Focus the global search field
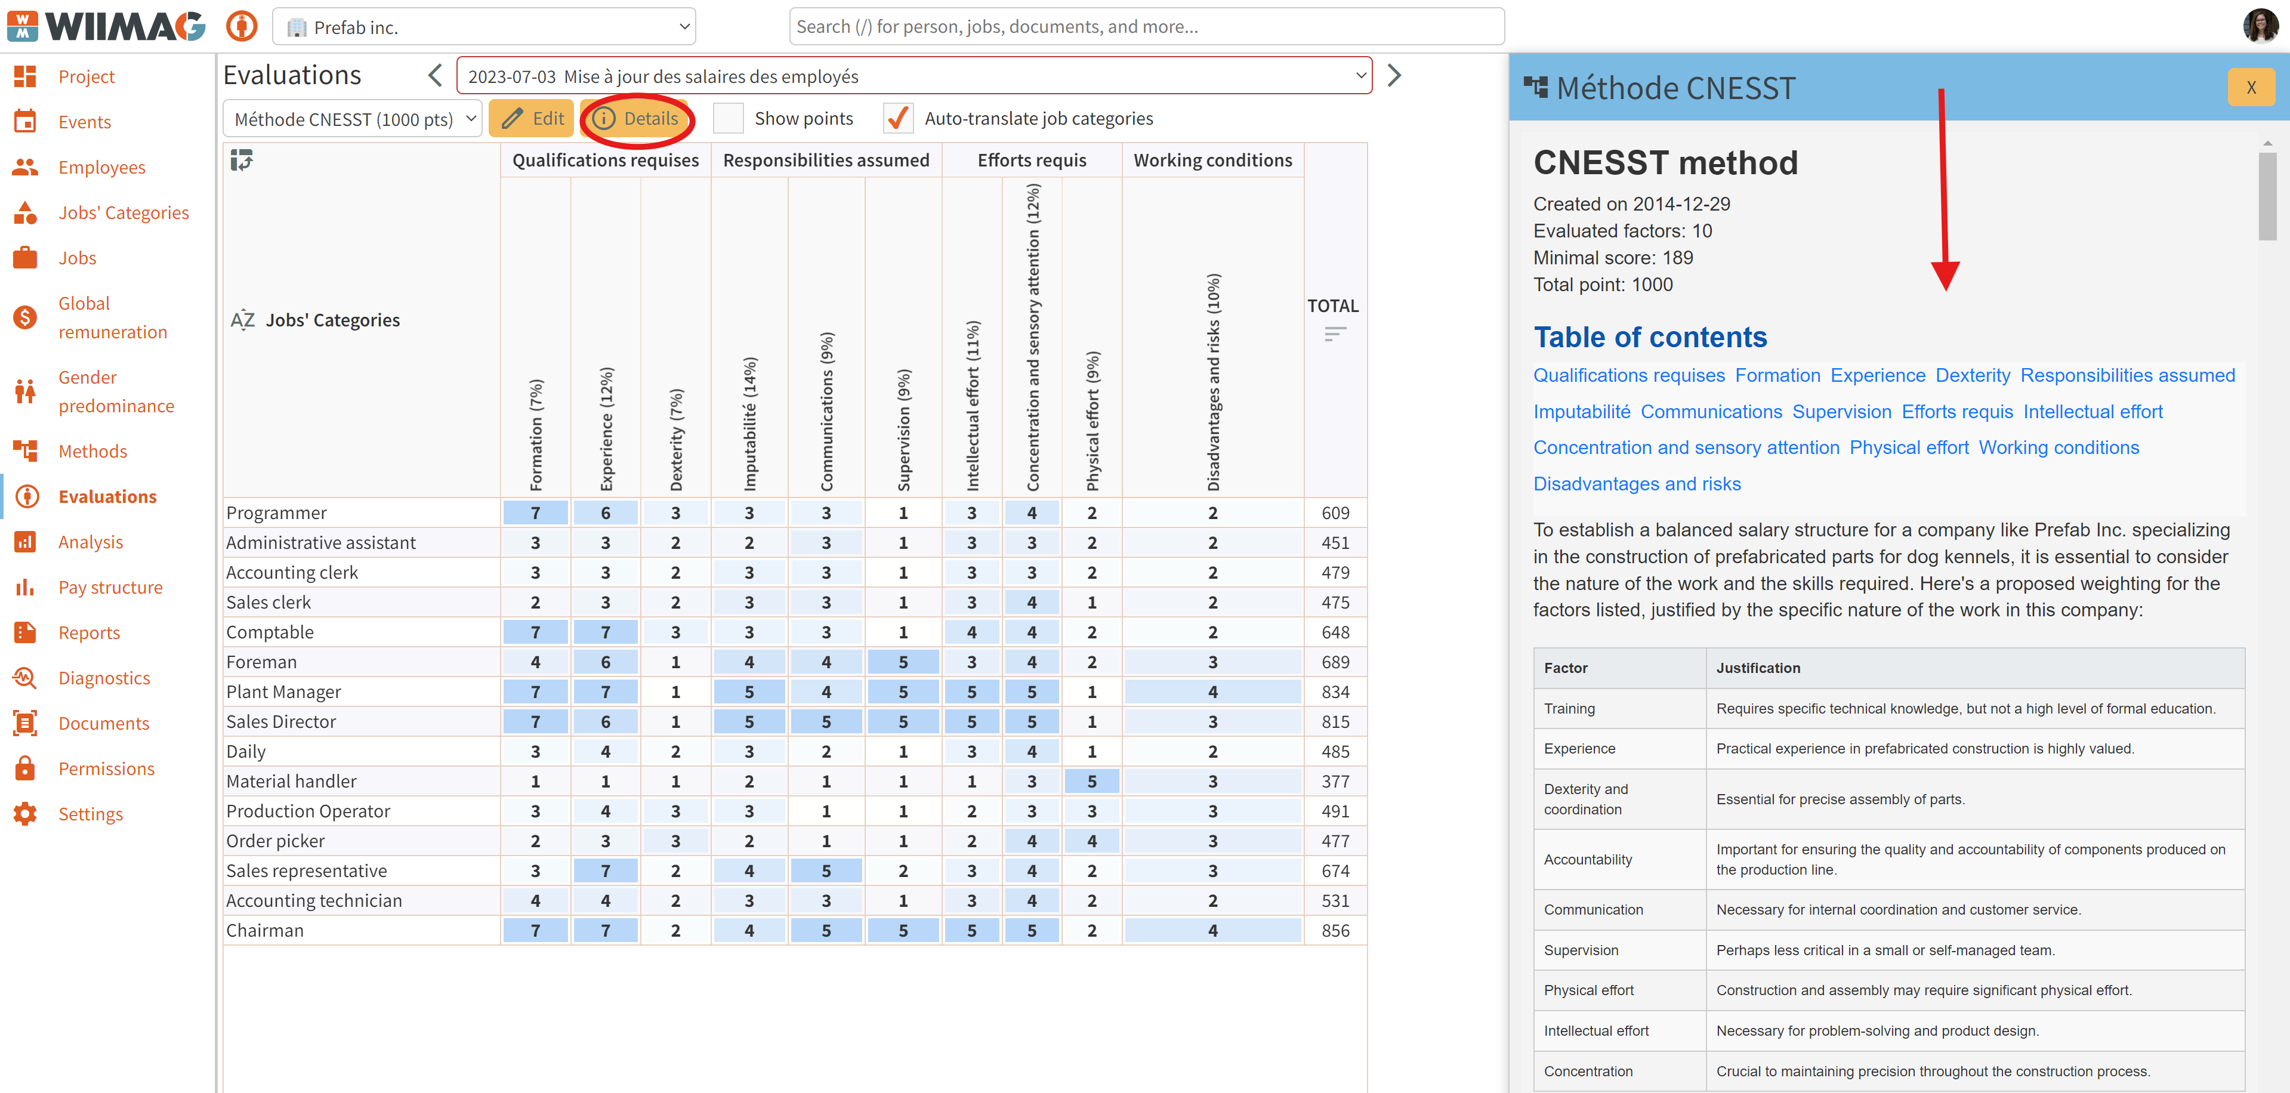 click(x=1146, y=27)
